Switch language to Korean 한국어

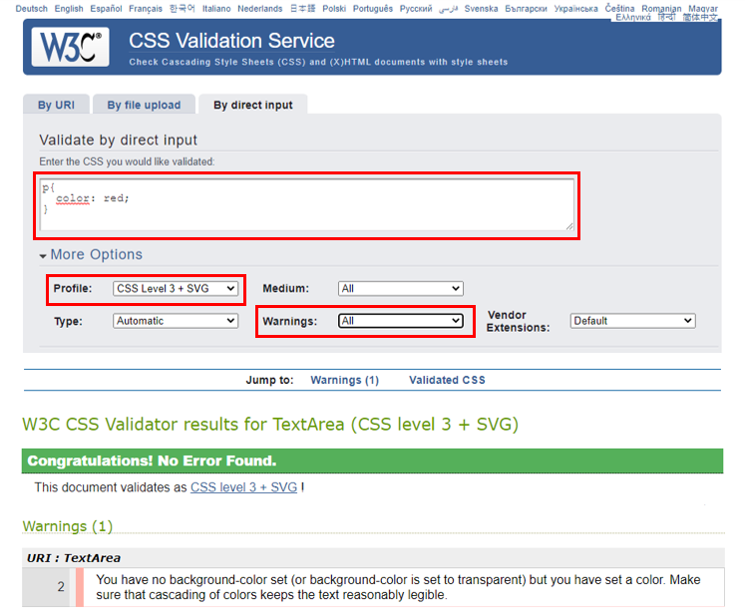click(x=183, y=9)
